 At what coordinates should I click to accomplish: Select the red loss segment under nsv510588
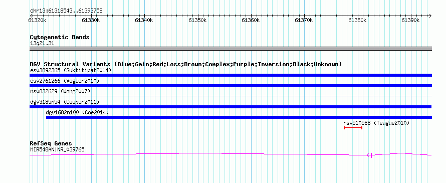click(x=353, y=128)
